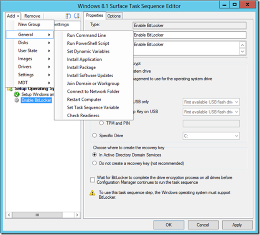The image size is (260, 235).
Task: Expand the Drivers submenu
Action: tap(30, 67)
